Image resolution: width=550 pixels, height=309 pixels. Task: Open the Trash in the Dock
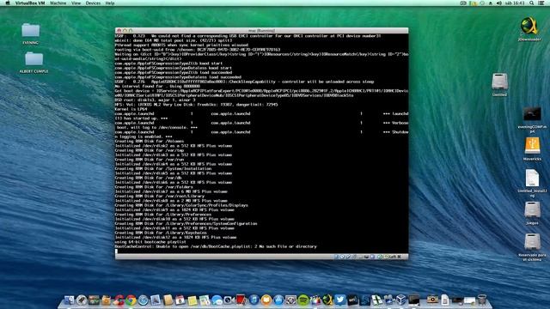[482, 300]
